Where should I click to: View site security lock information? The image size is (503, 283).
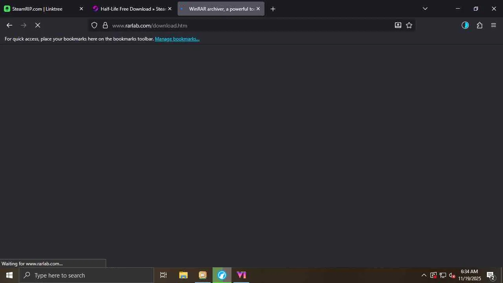105,25
